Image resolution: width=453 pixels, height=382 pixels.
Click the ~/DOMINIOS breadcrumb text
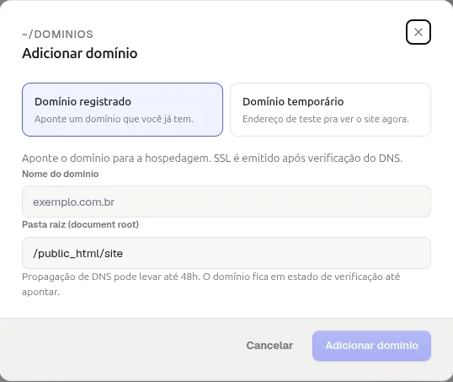tap(58, 35)
